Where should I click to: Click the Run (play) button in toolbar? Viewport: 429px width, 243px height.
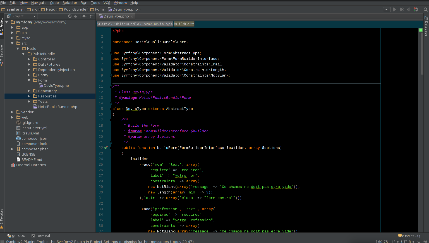click(x=394, y=9)
